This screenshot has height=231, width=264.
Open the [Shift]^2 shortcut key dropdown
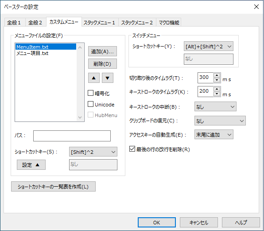coord(93,152)
